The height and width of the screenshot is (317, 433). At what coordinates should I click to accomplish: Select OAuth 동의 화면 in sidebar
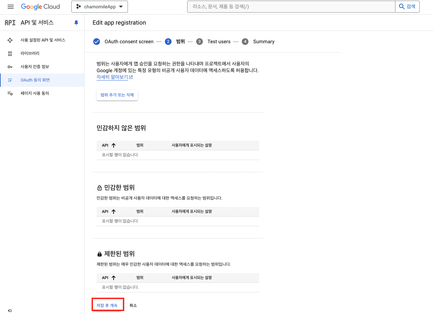tap(35, 80)
